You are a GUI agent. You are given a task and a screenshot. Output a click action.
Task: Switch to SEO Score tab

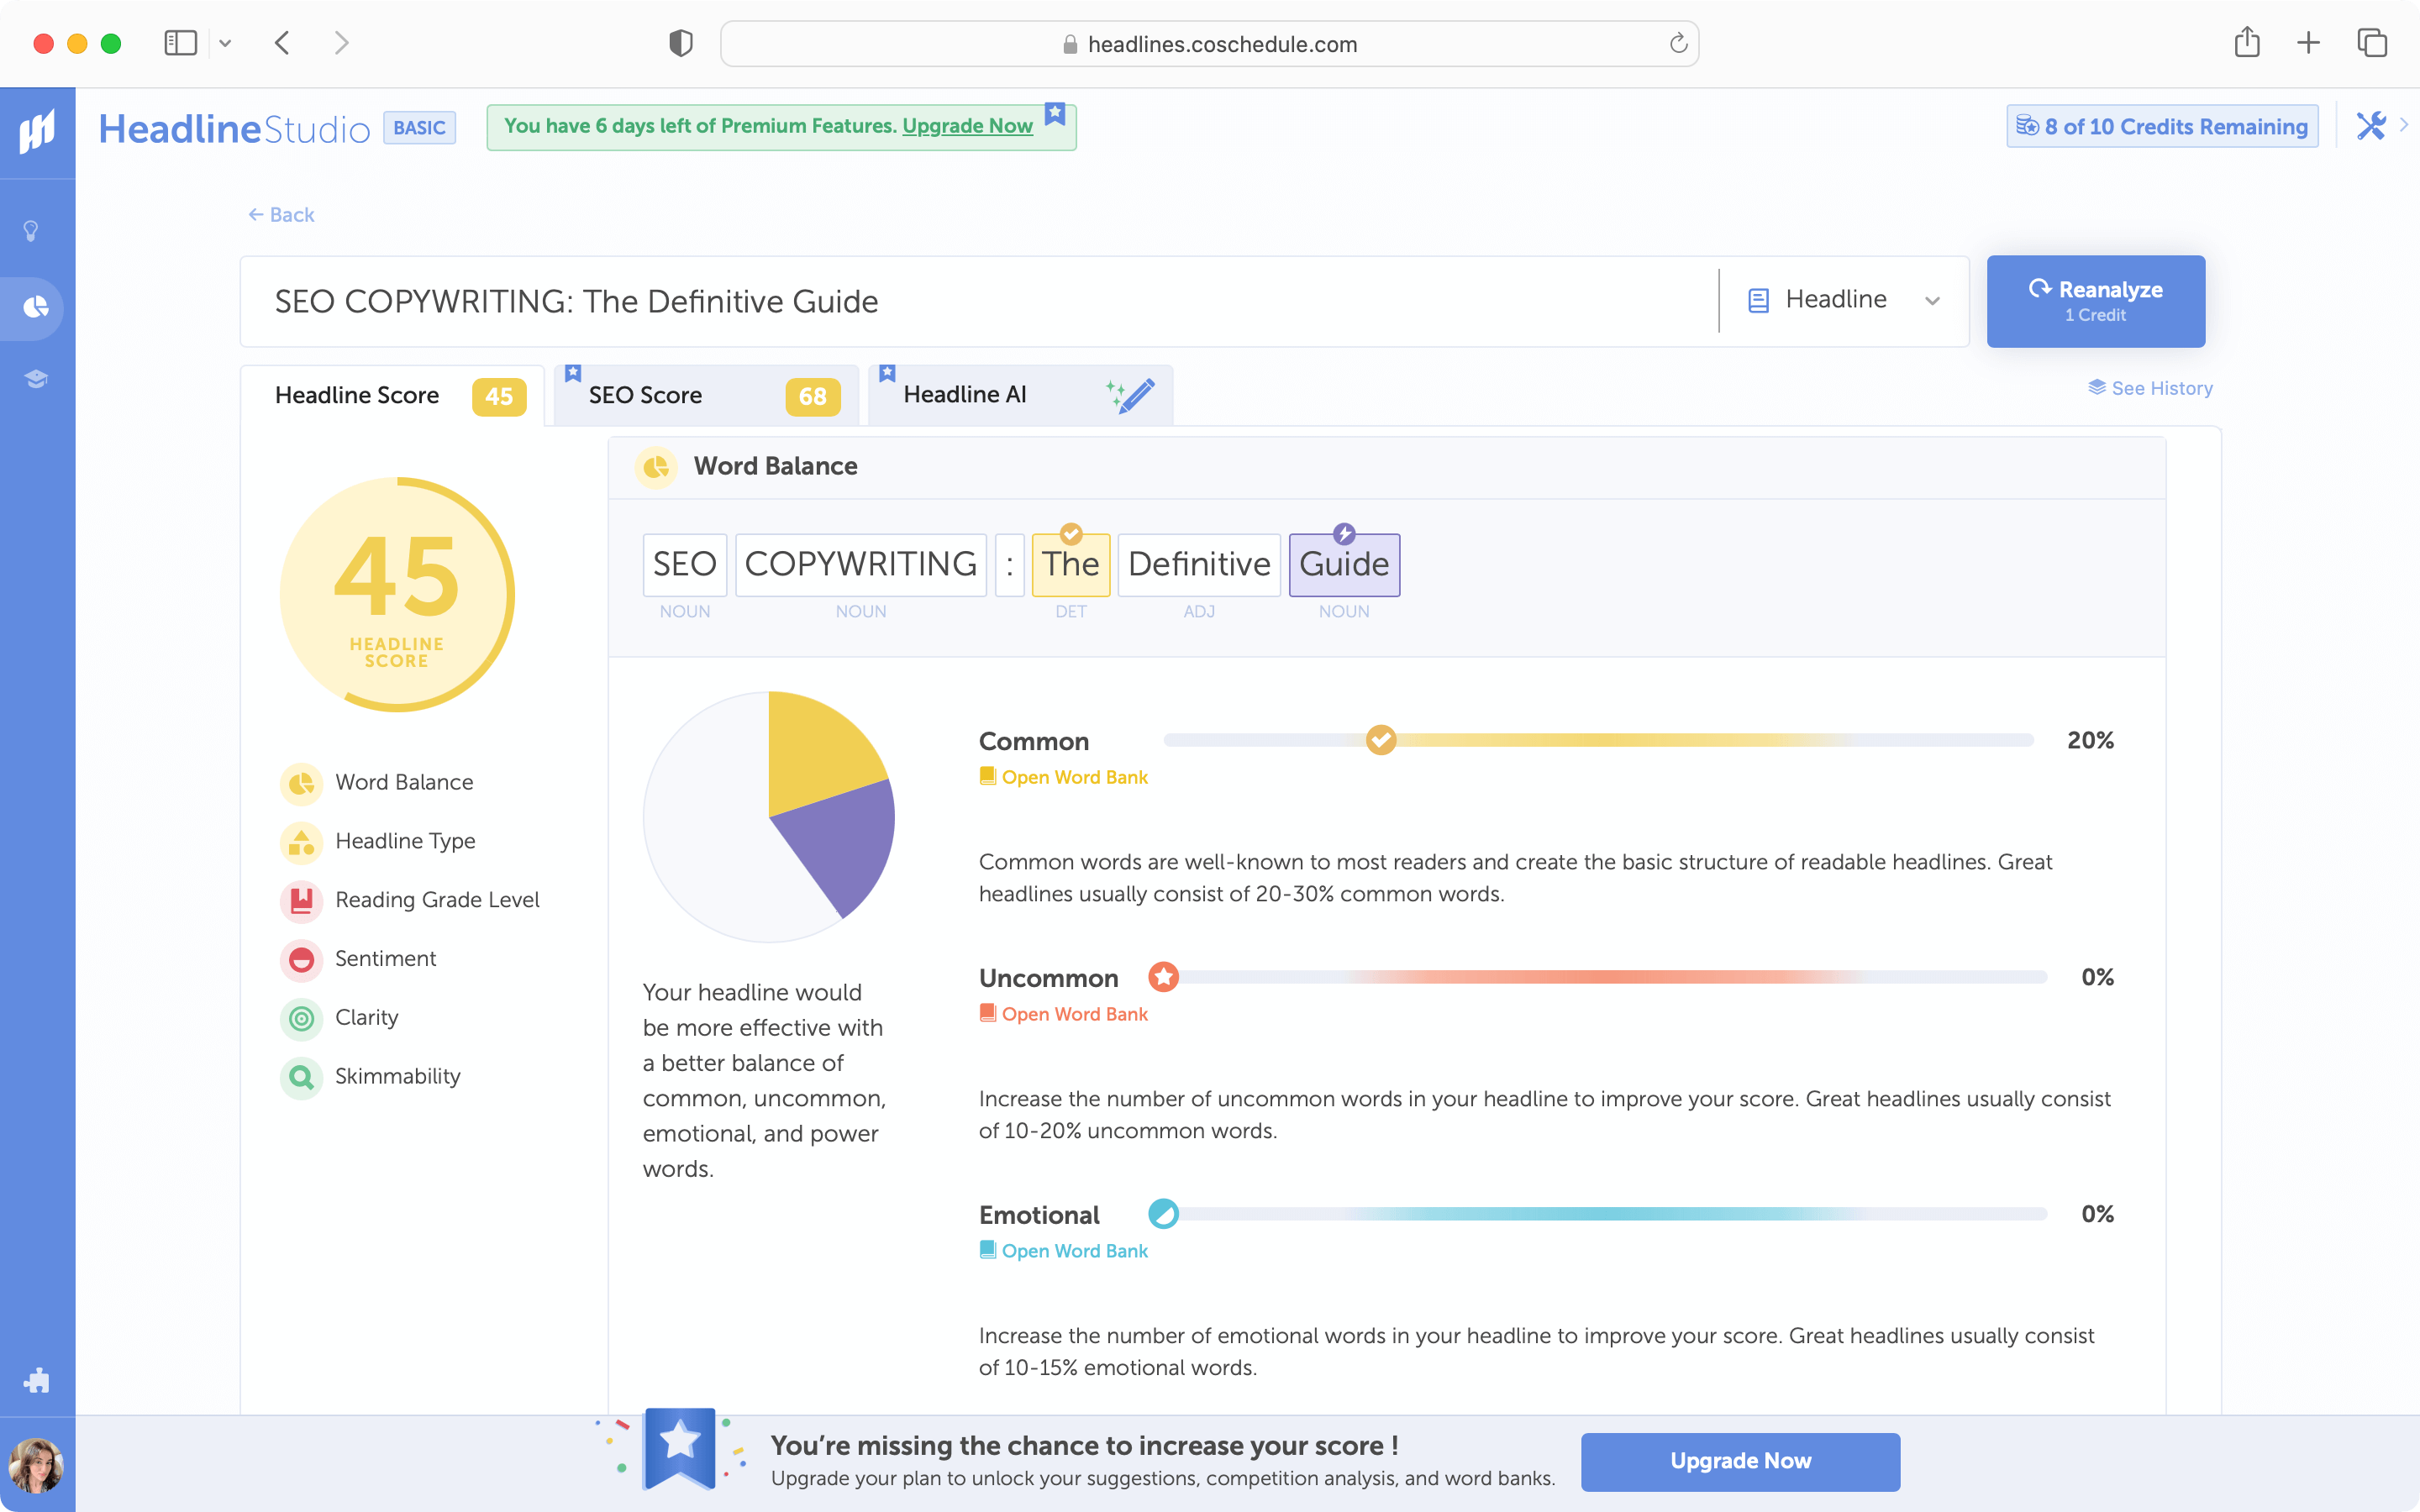pos(706,396)
